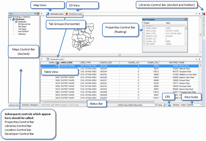Click the Chichester map icon in the tree
Image resolution: width=206 pixels, height=141 pixels.
pyautogui.click(x=13, y=19)
